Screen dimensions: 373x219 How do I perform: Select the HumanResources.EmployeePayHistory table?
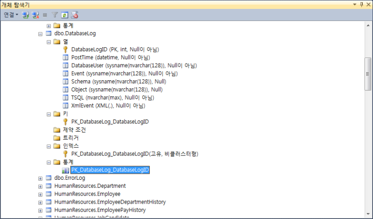pyautogui.click(x=100, y=210)
